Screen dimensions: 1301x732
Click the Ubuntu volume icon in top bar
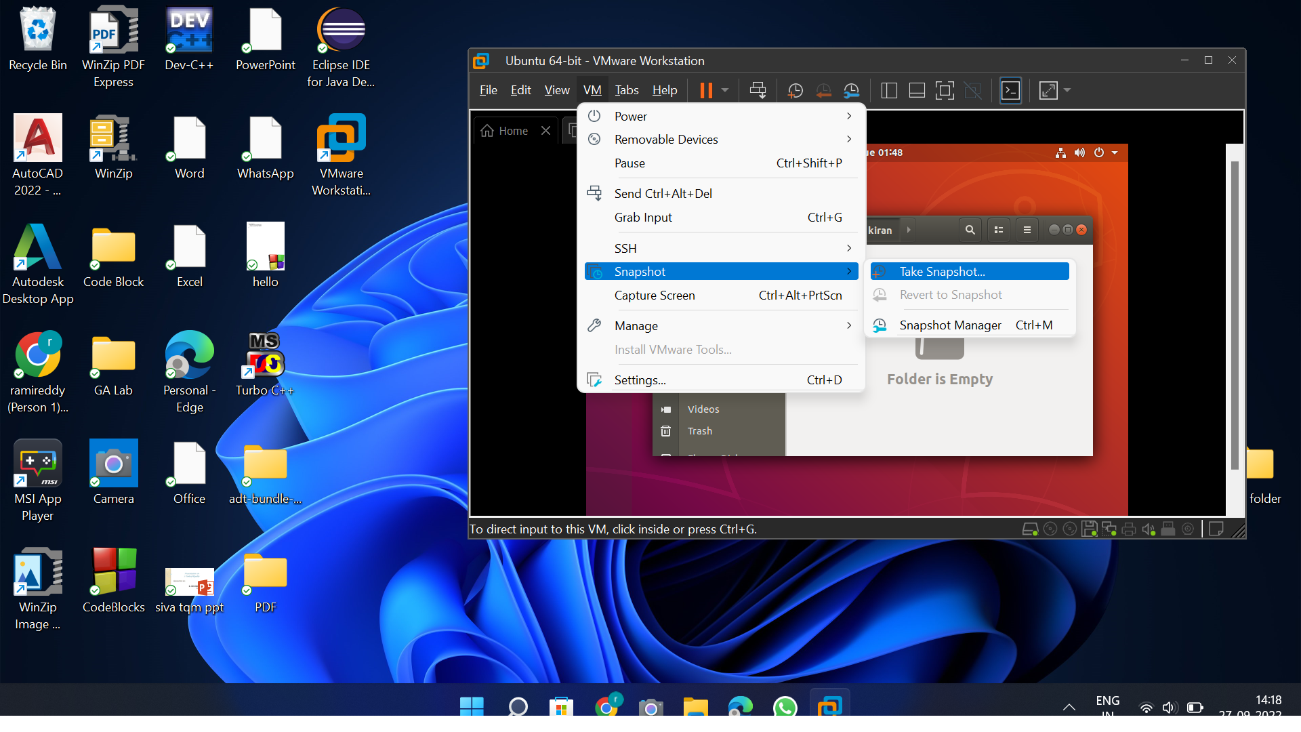(1079, 152)
